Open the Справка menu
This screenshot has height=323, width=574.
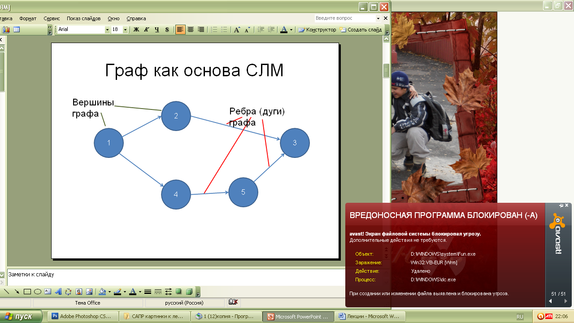pyautogui.click(x=136, y=18)
